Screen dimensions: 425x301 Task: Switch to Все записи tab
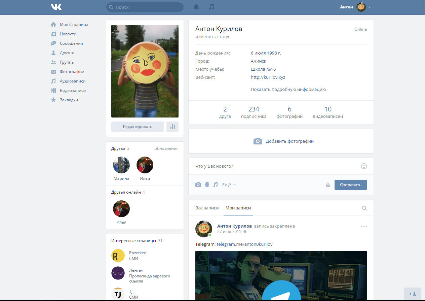point(207,208)
